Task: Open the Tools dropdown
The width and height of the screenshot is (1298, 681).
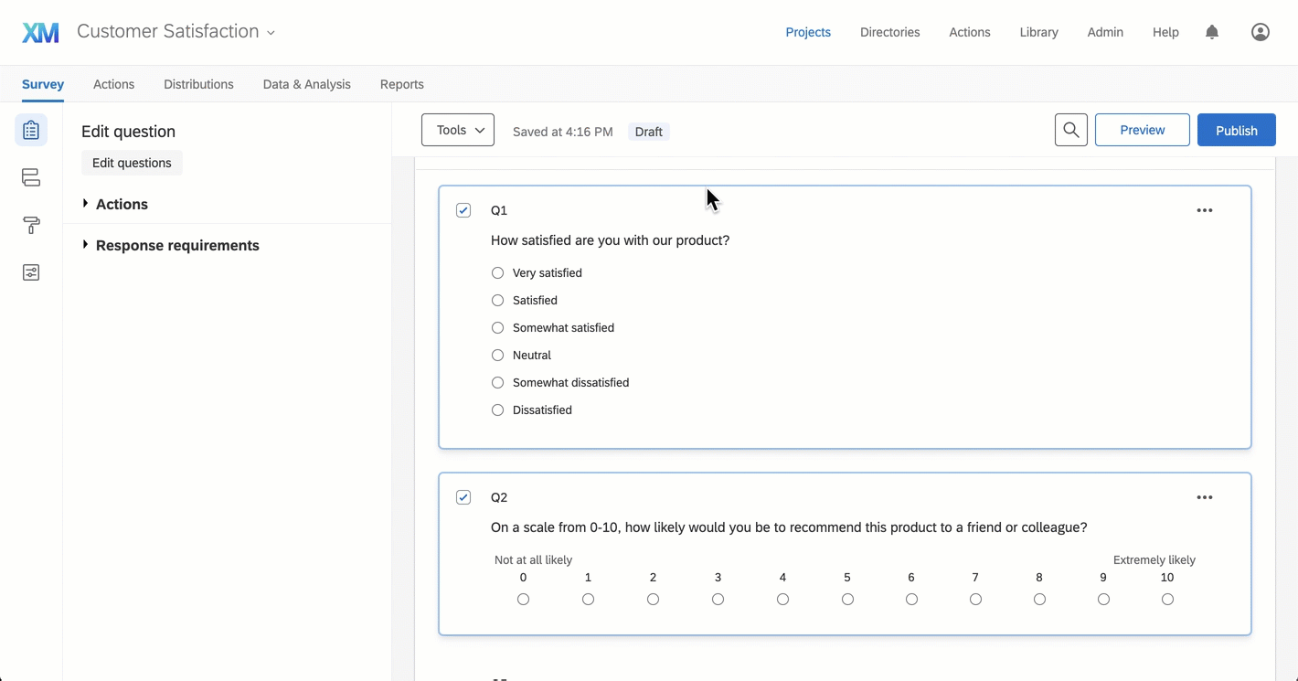Action: tap(458, 130)
